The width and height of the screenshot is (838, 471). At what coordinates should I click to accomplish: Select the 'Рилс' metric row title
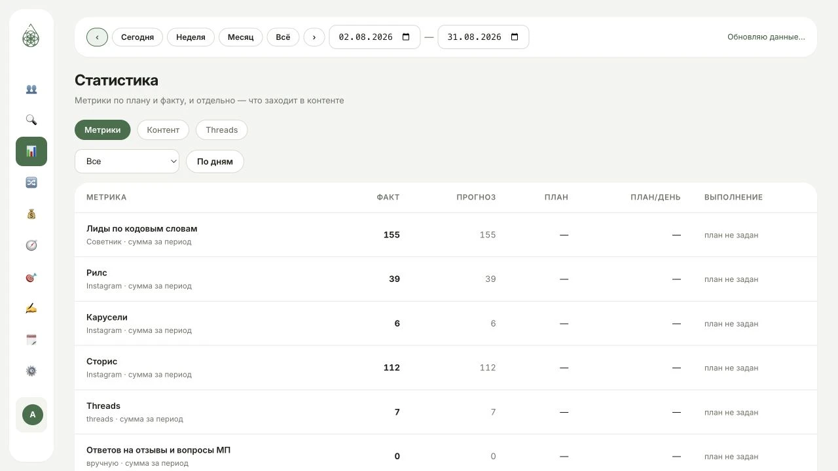[x=97, y=273]
